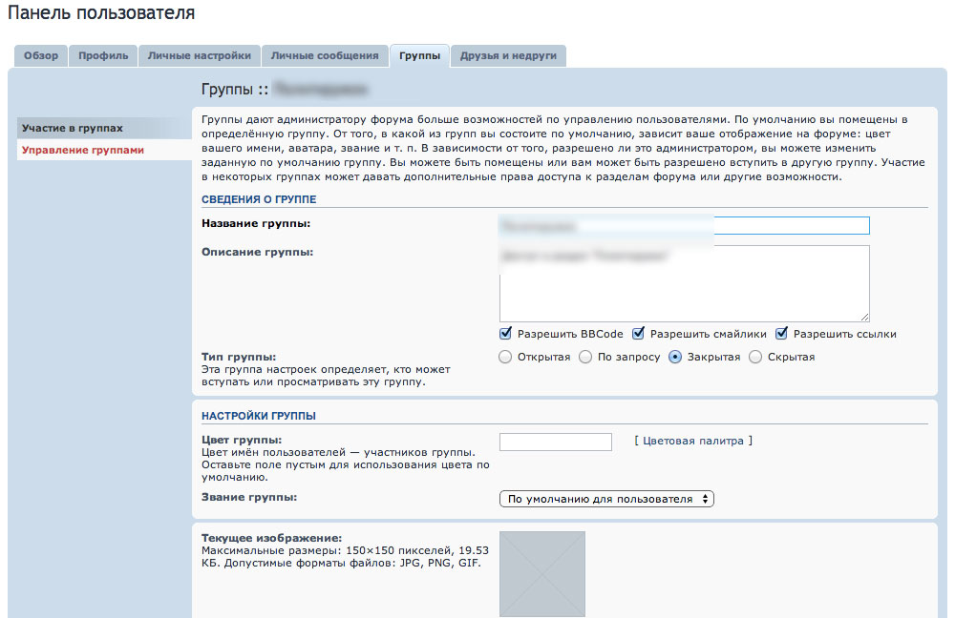Viewport: 955px width, 618px height.
Task: Click the Название группы text field
Action: click(684, 225)
